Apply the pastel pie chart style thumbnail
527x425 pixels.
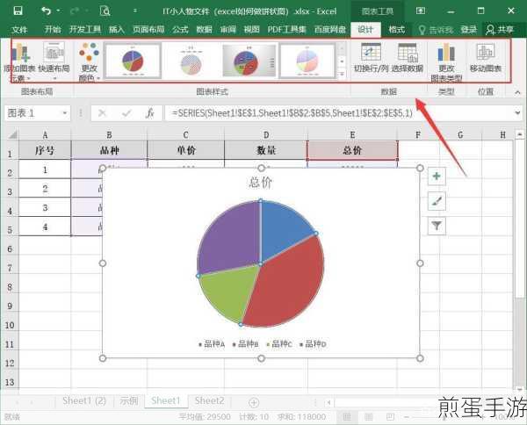click(x=307, y=61)
